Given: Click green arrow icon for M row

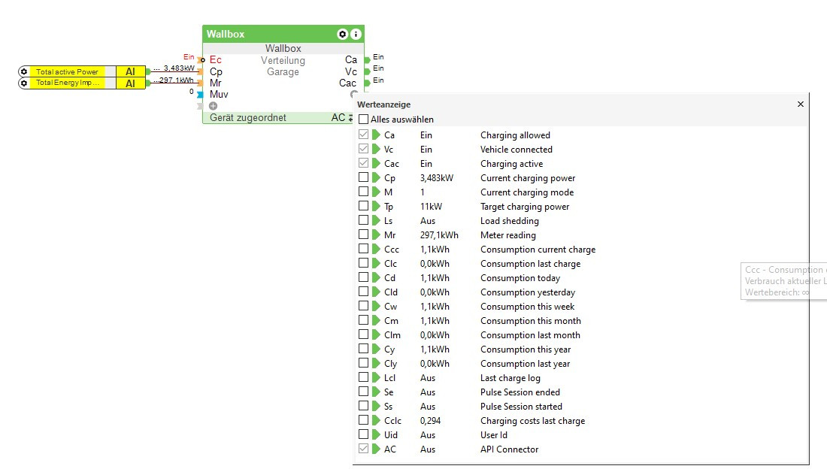Looking at the screenshot, I should (x=376, y=192).
